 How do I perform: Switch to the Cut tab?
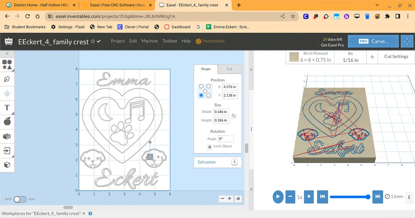[229, 69]
